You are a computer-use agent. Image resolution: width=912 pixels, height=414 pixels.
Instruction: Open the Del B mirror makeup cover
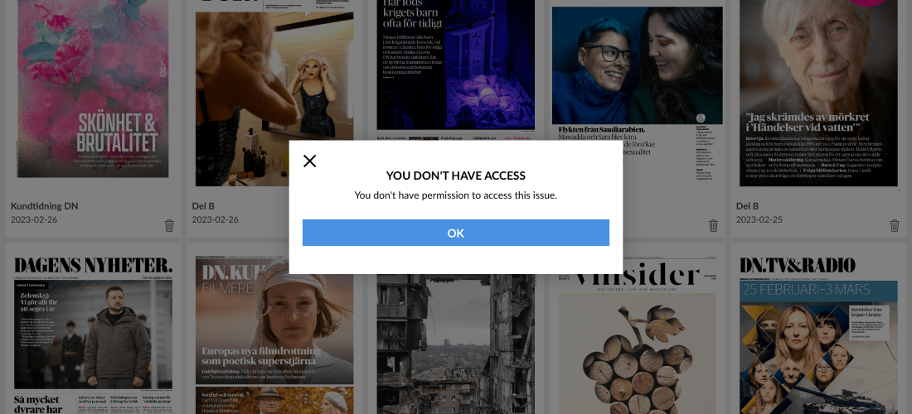coord(274,93)
